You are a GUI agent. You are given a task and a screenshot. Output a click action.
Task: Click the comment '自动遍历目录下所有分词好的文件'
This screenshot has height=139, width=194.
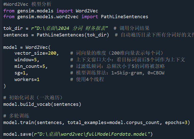pos(157,35)
